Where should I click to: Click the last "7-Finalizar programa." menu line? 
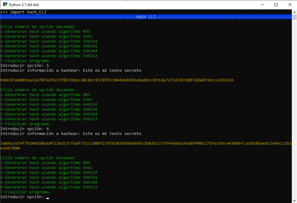tap(26, 192)
